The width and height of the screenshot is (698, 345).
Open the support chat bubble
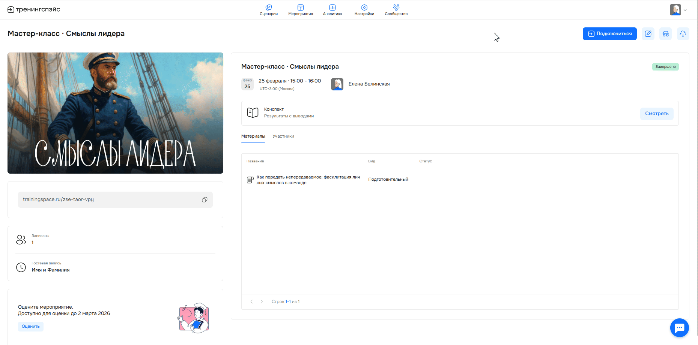[679, 328]
